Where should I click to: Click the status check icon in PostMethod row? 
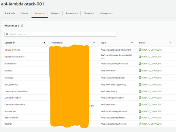click(x=140, y=112)
